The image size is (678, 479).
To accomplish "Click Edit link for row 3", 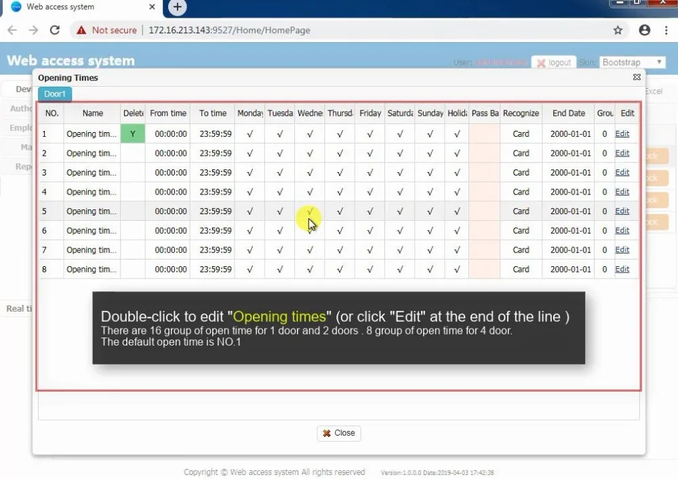I will tap(622, 172).
